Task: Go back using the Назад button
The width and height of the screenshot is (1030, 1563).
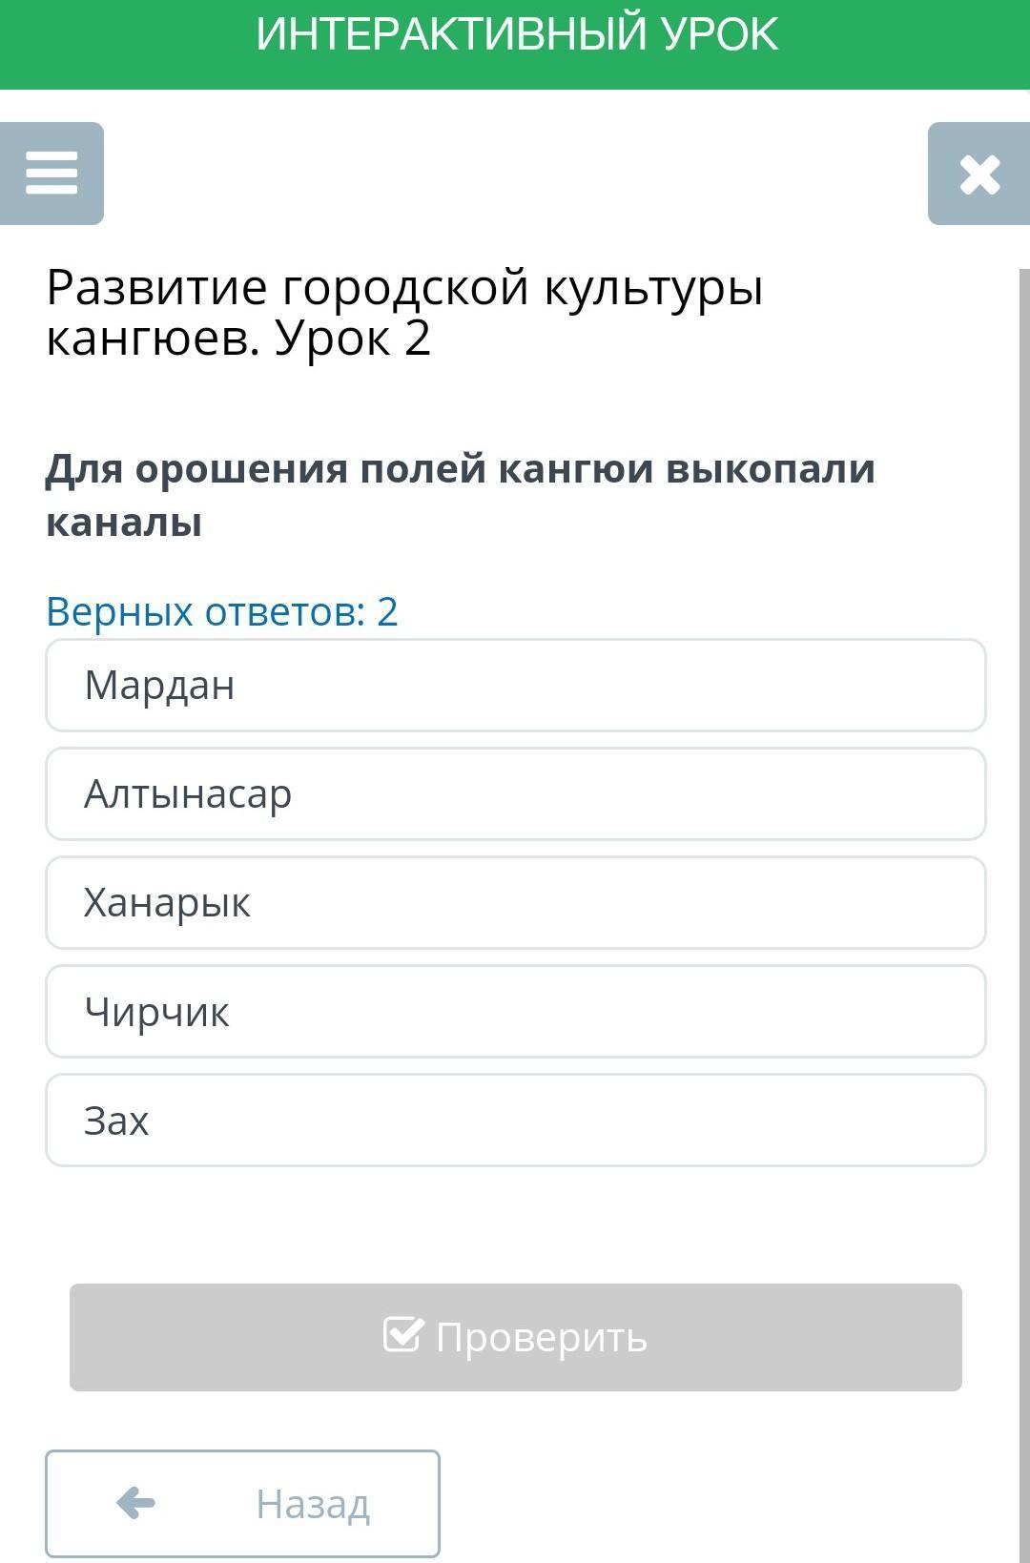Action: click(x=242, y=1504)
